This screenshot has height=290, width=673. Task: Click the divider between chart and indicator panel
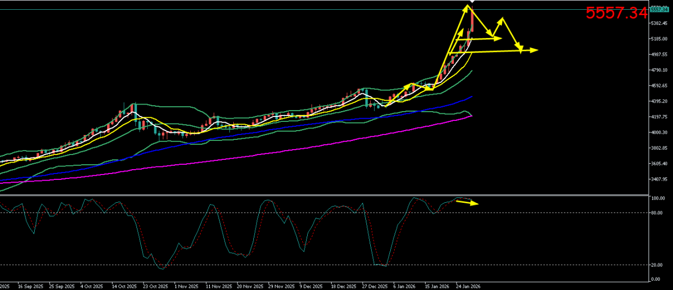point(326,195)
